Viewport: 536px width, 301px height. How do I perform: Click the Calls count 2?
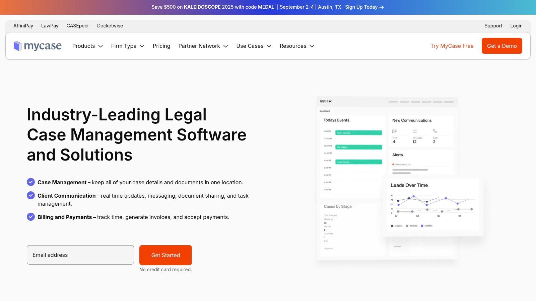[434, 142]
